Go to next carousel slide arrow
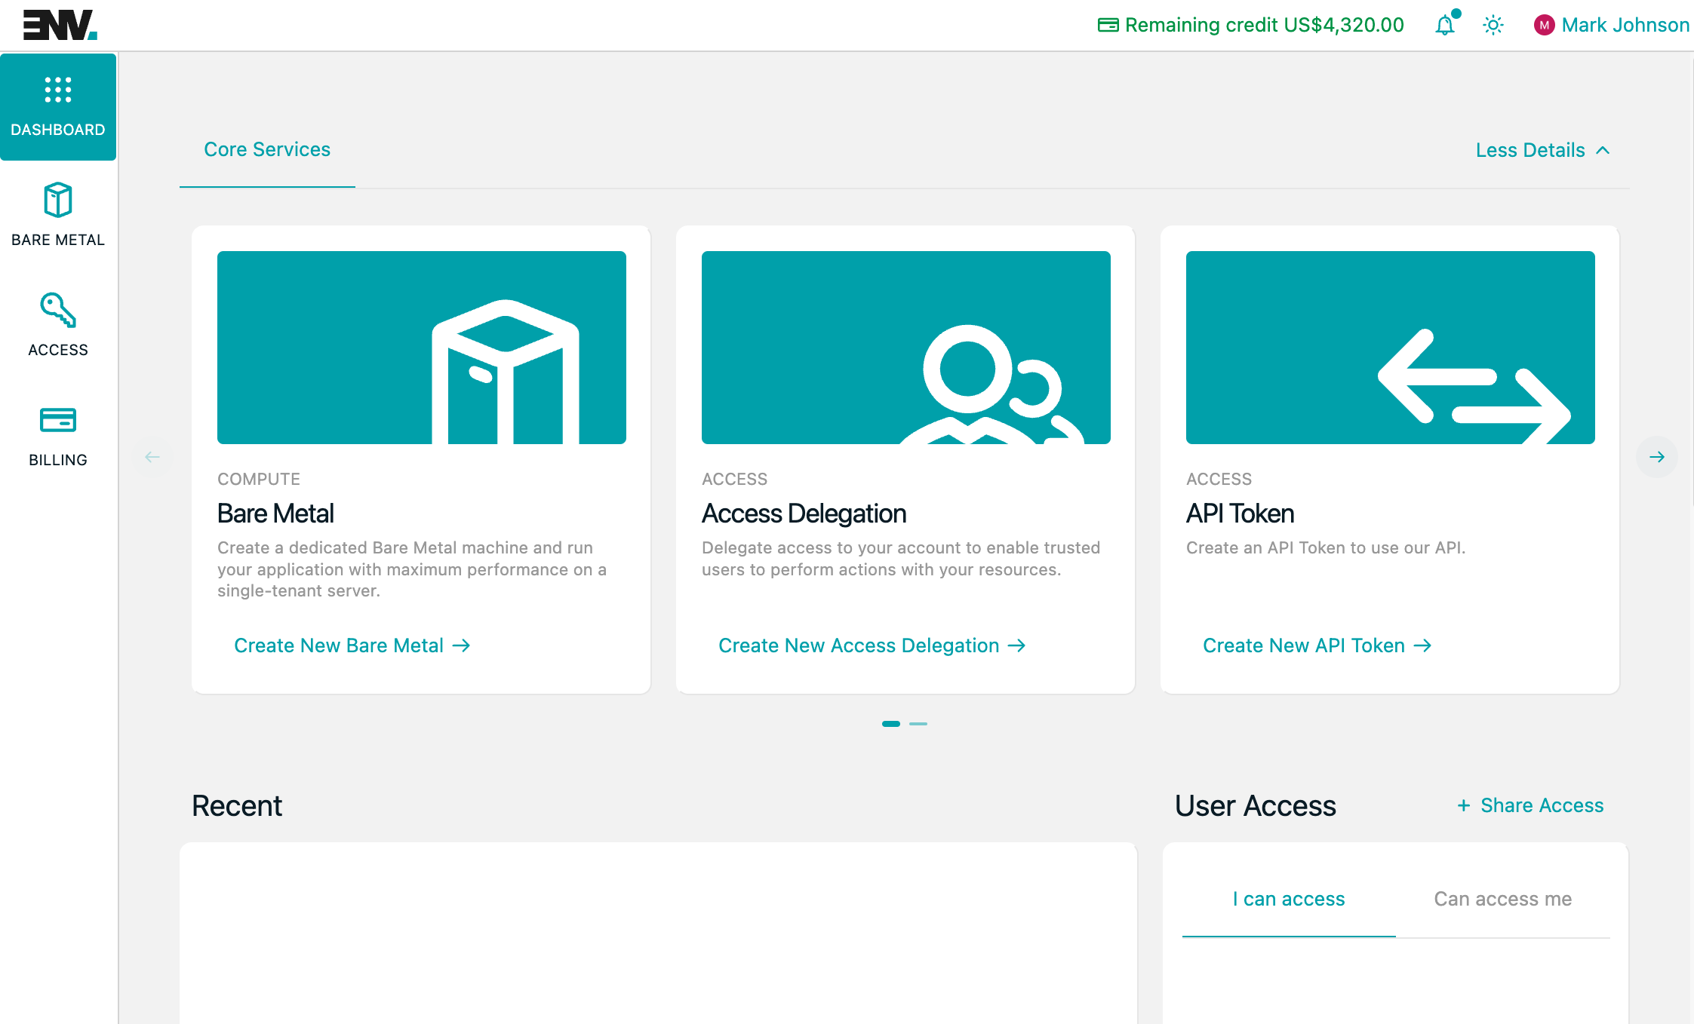 (1656, 457)
